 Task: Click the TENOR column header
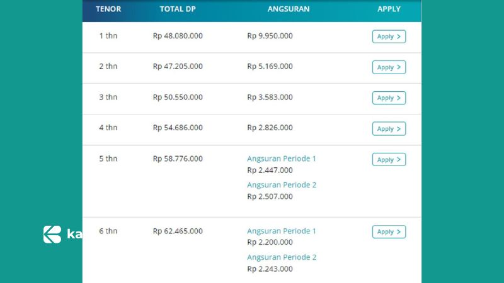tap(108, 9)
